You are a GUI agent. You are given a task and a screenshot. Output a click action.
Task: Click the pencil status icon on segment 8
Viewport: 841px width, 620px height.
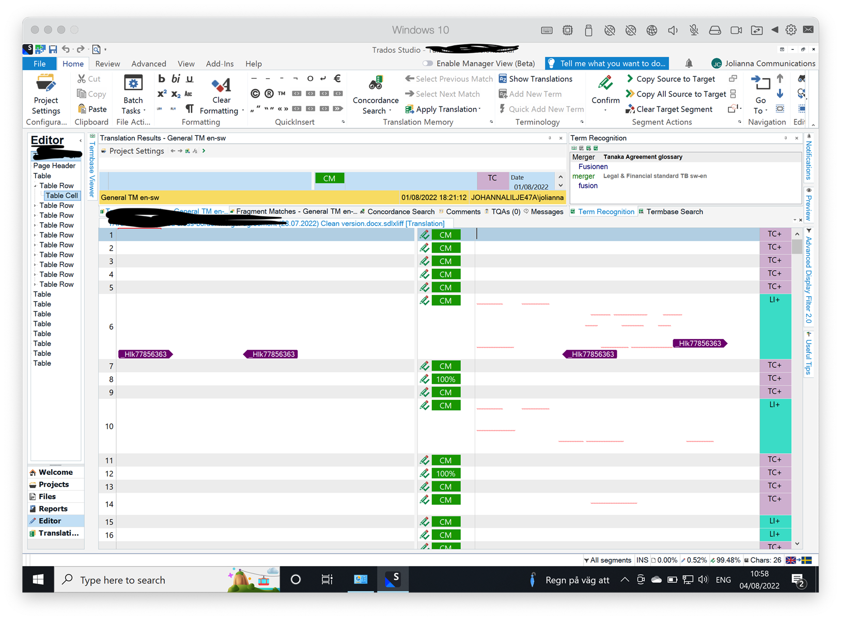tap(425, 379)
